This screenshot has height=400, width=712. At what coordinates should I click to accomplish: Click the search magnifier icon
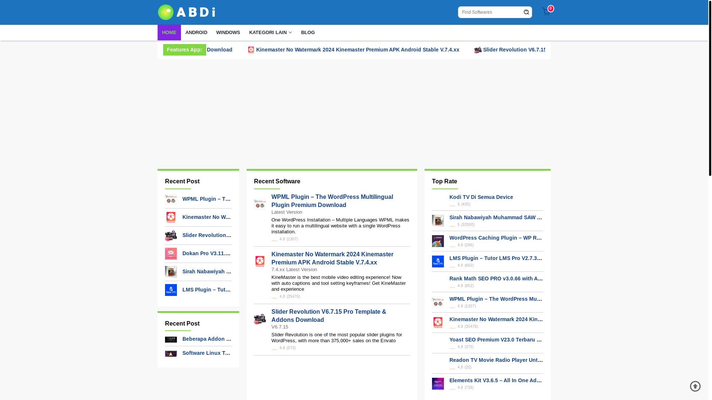(526, 12)
